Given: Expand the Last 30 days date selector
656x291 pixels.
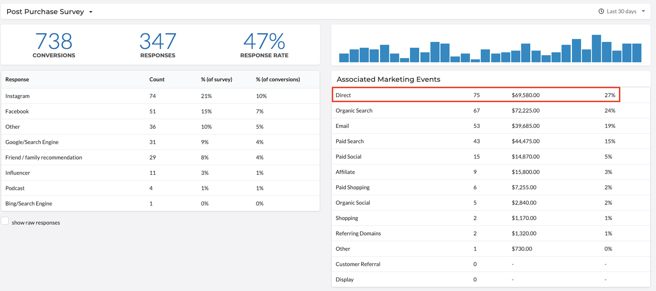Looking at the screenshot, I should pyautogui.click(x=621, y=11).
